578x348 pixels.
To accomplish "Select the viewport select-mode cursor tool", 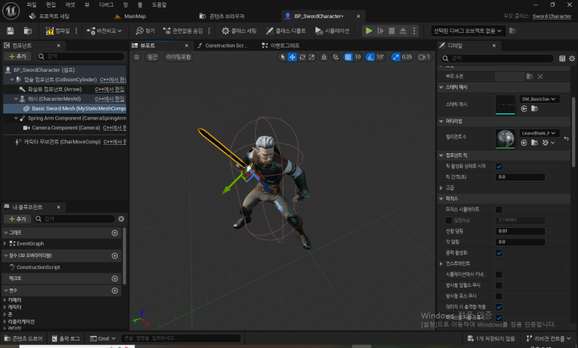I will pyautogui.click(x=283, y=57).
